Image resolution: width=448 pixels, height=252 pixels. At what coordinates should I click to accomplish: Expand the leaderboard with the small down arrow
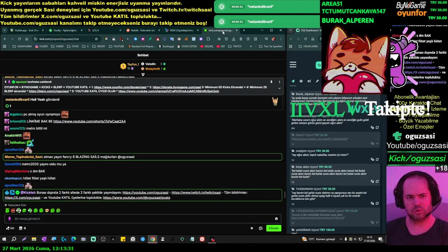click(x=143, y=74)
